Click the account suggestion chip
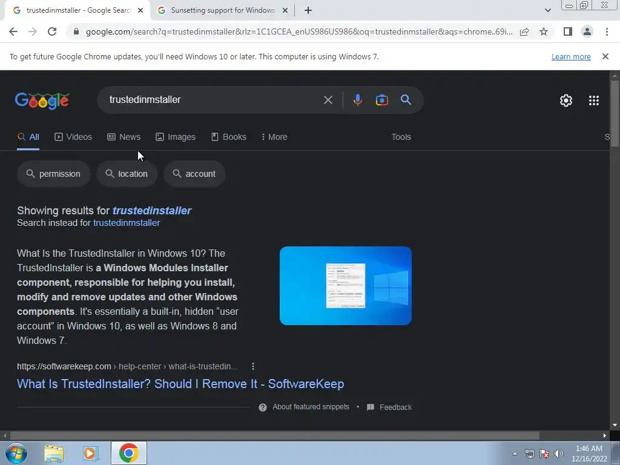The image size is (620, 465). click(194, 174)
